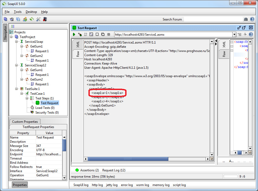
Task: Collapse GetSum2 under Service1Soap
Action: (x=22, y=56)
